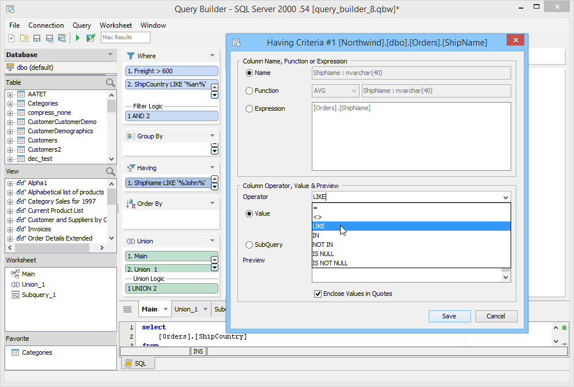The height and width of the screenshot is (387, 574).
Task: Select the Function radio button
Action: pos(249,91)
